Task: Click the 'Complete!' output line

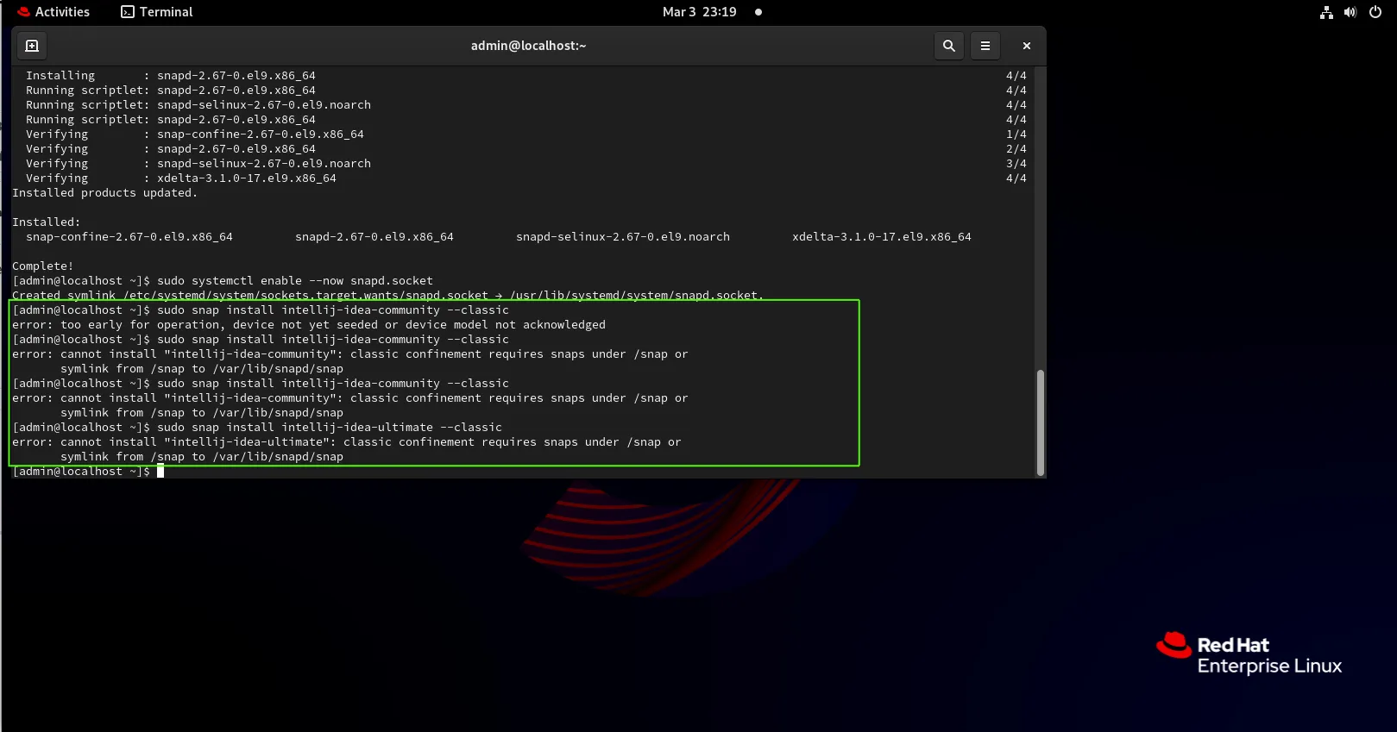Action: pos(43,266)
